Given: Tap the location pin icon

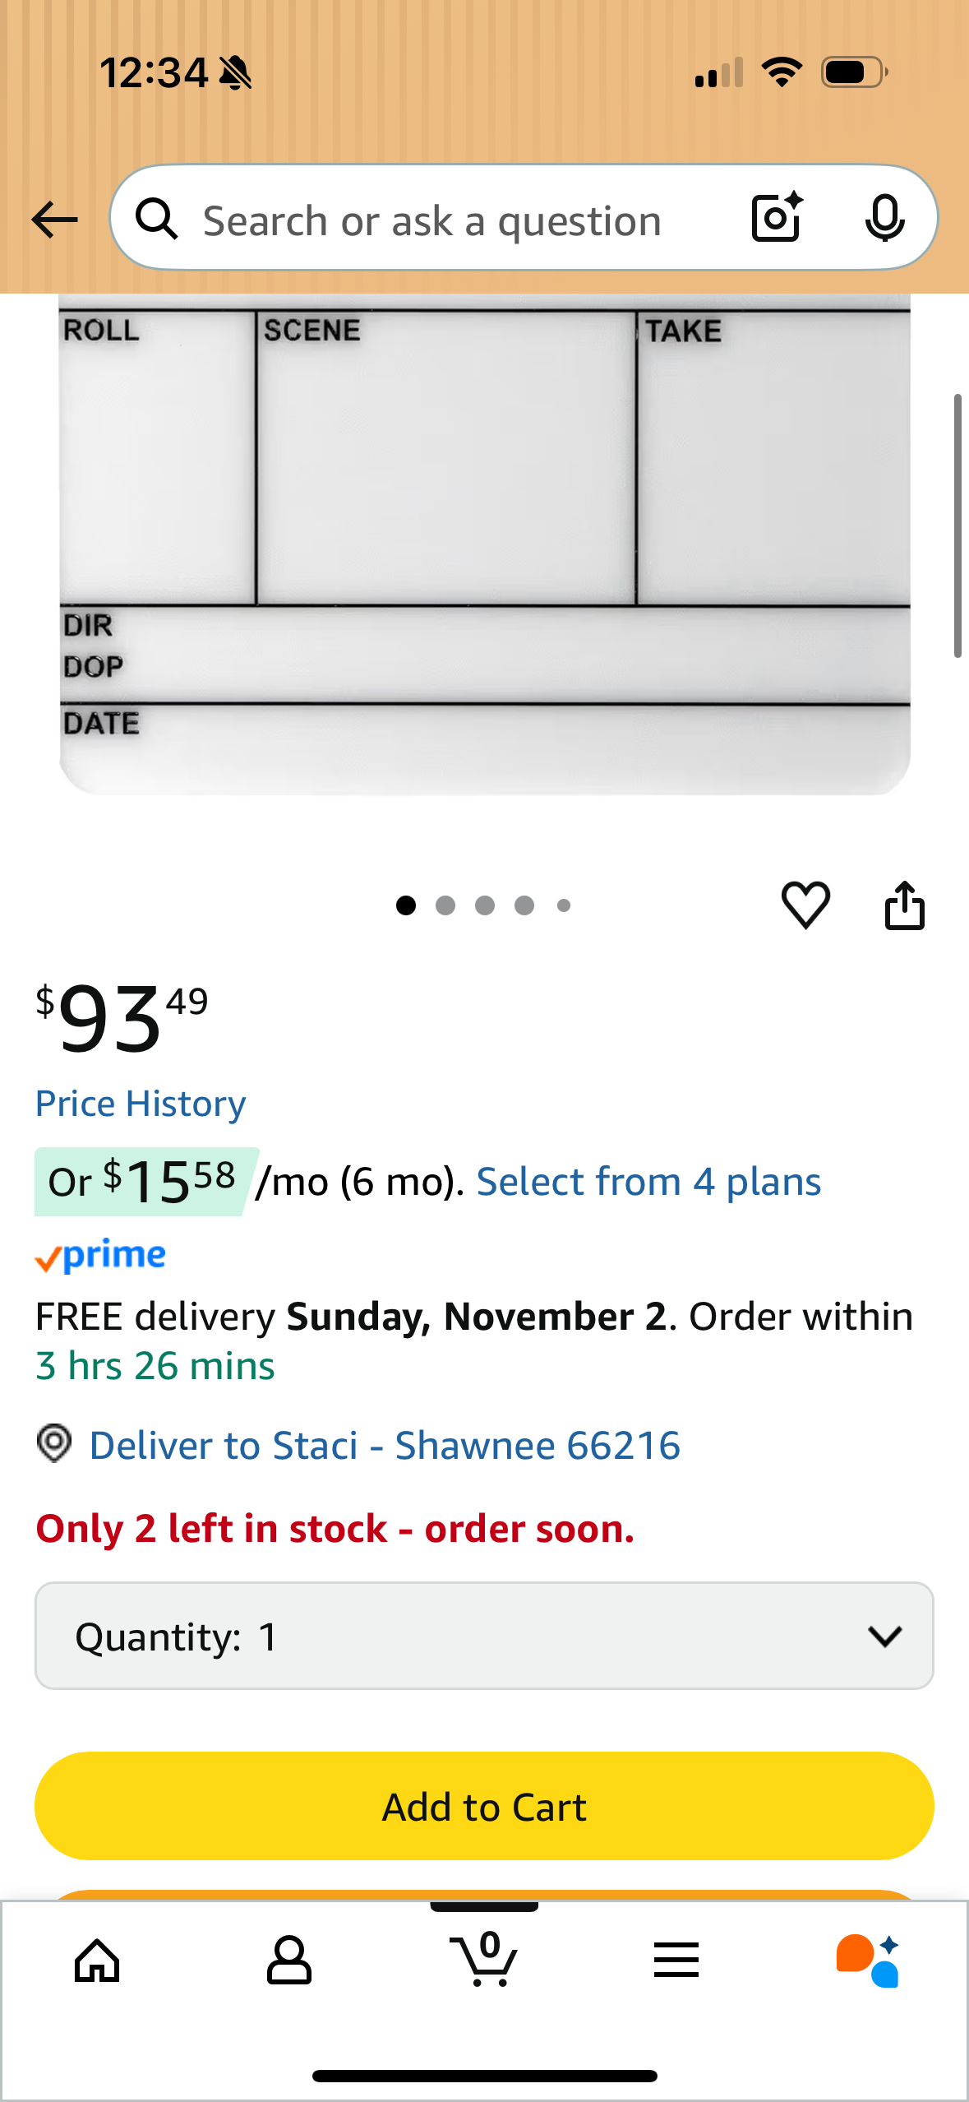Looking at the screenshot, I should click(54, 1443).
